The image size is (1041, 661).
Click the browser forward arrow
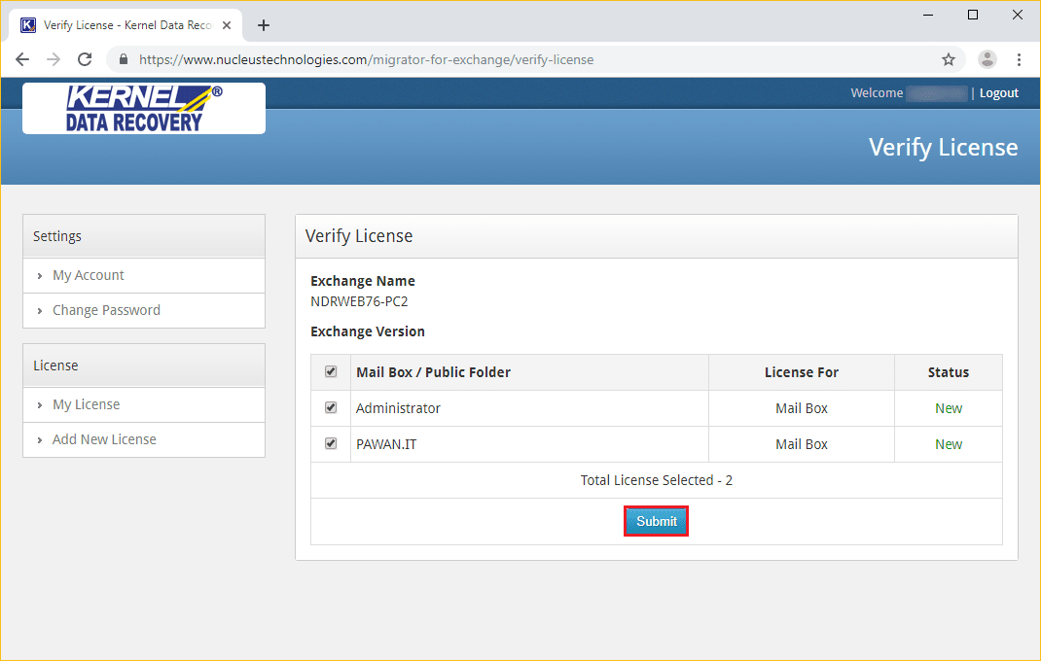54,59
